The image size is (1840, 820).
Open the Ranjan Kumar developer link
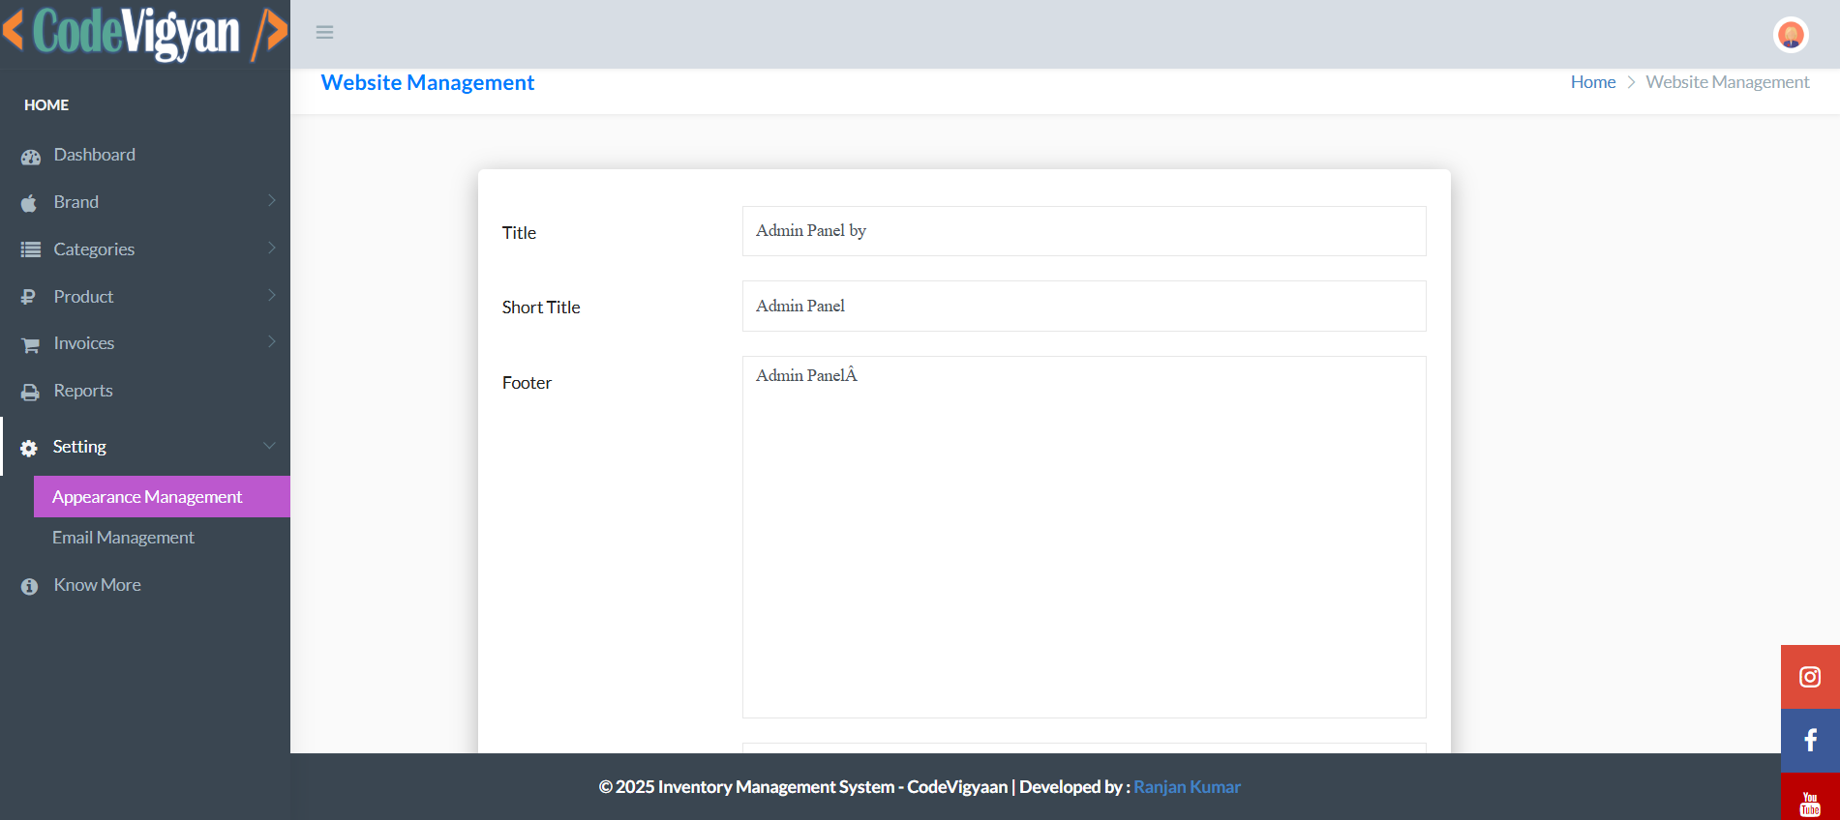(x=1187, y=787)
